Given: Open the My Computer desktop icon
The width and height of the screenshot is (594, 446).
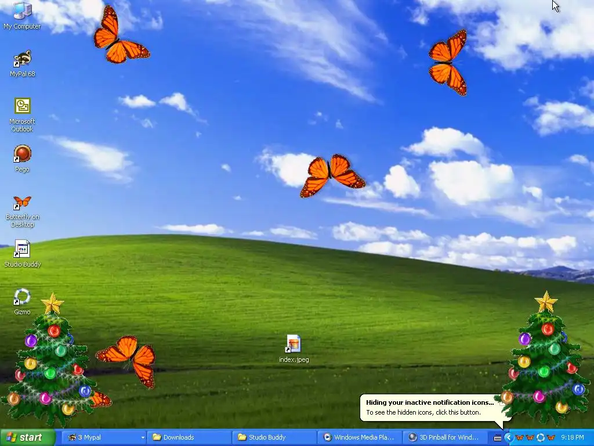Looking at the screenshot, I should pyautogui.click(x=22, y=16).
